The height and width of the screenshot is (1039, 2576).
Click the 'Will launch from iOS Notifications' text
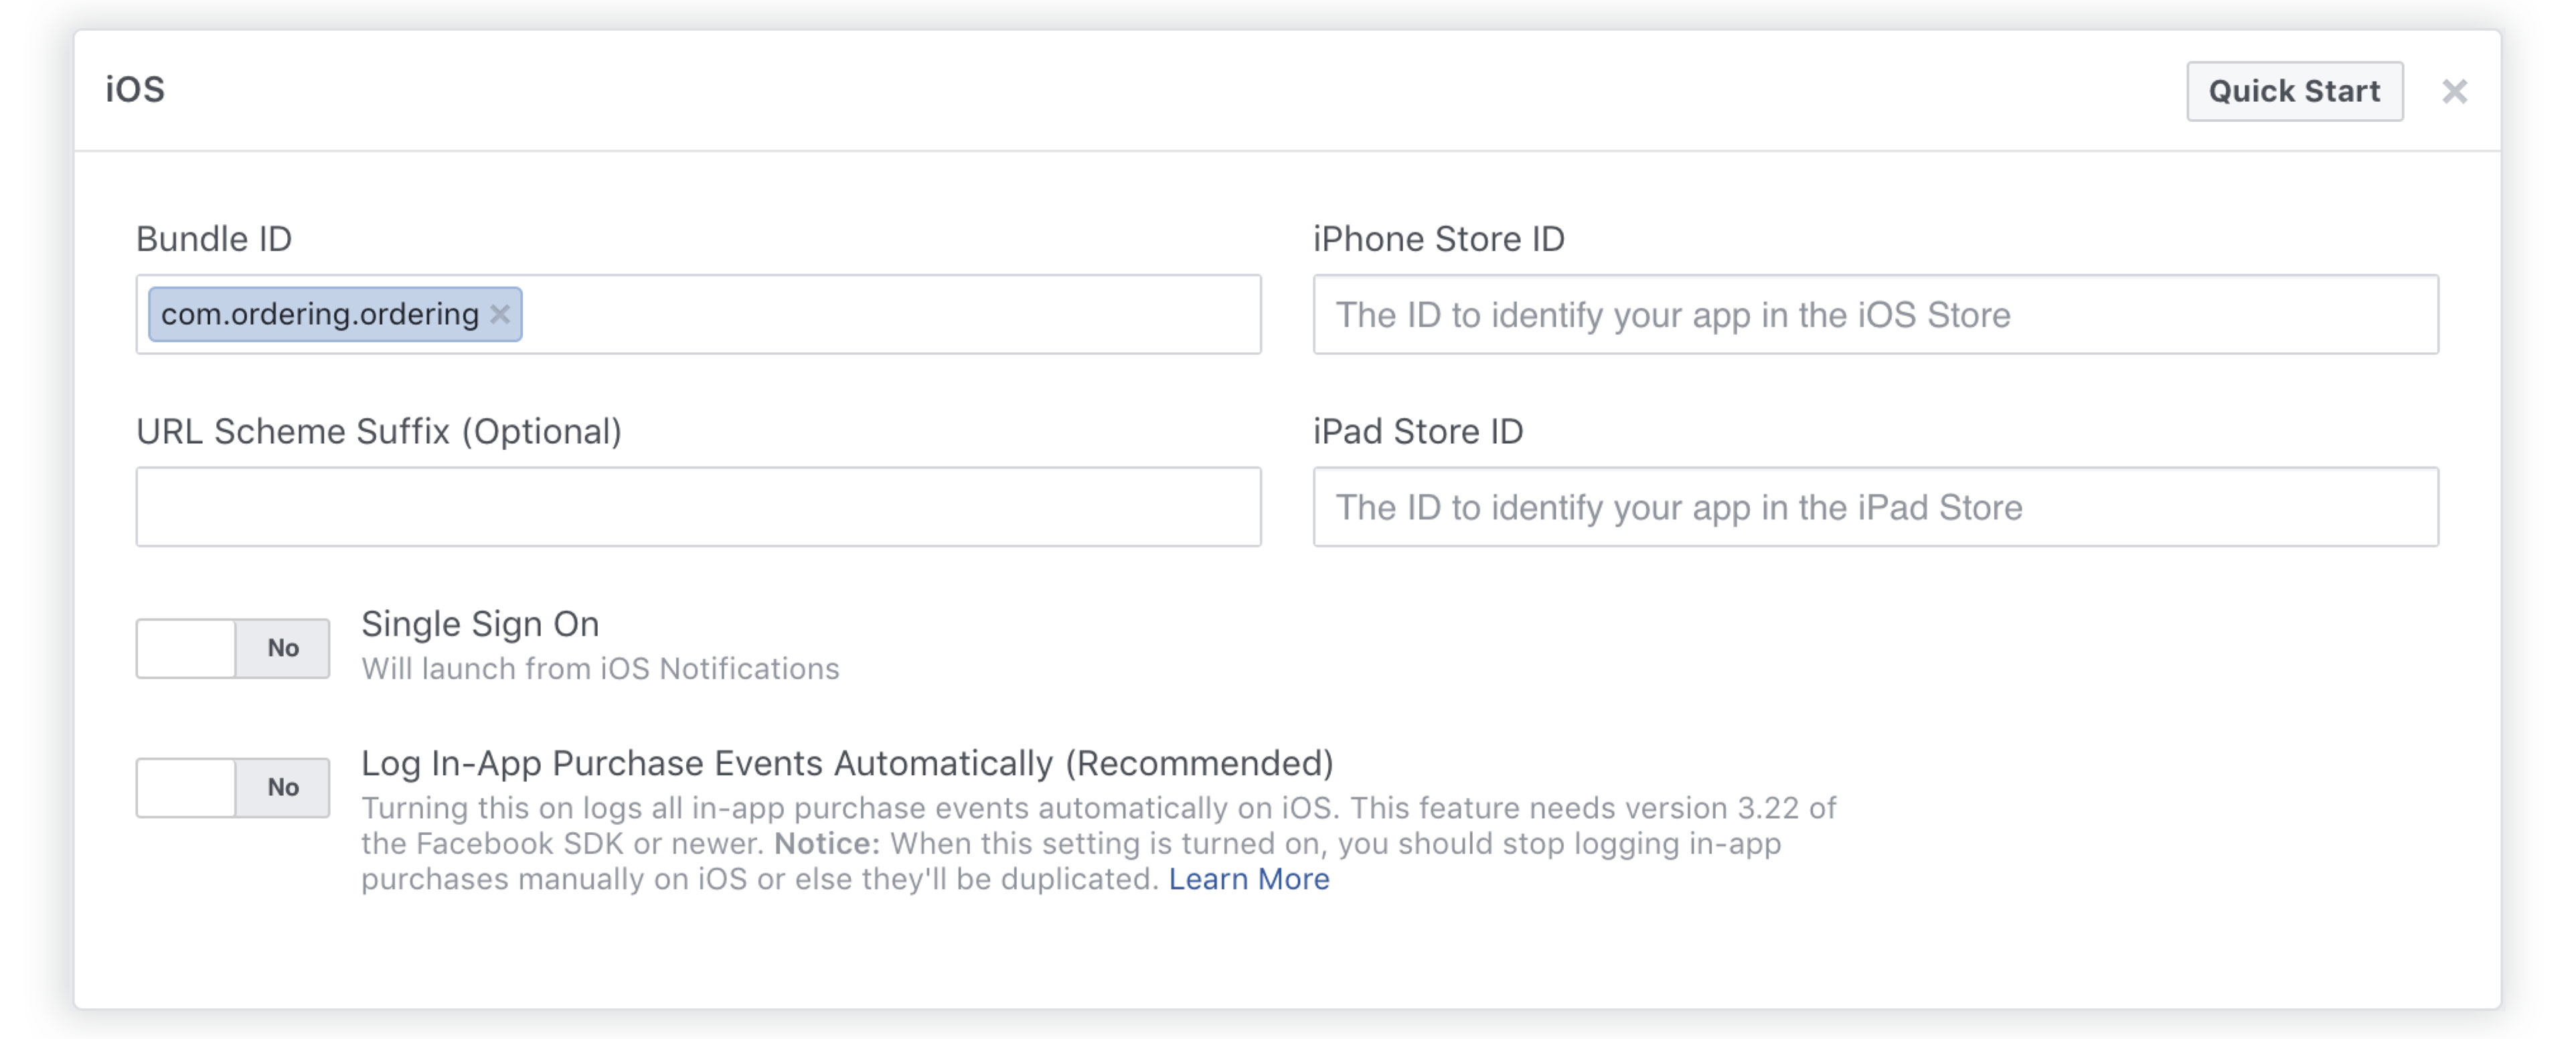pyautogui.click(x=600, y=668)
